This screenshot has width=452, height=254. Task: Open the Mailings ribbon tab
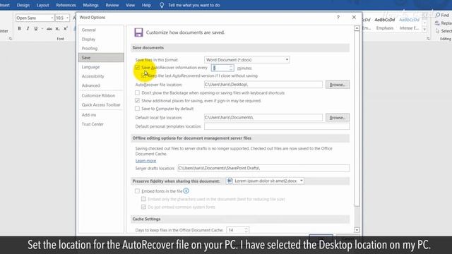pos(91,5)
